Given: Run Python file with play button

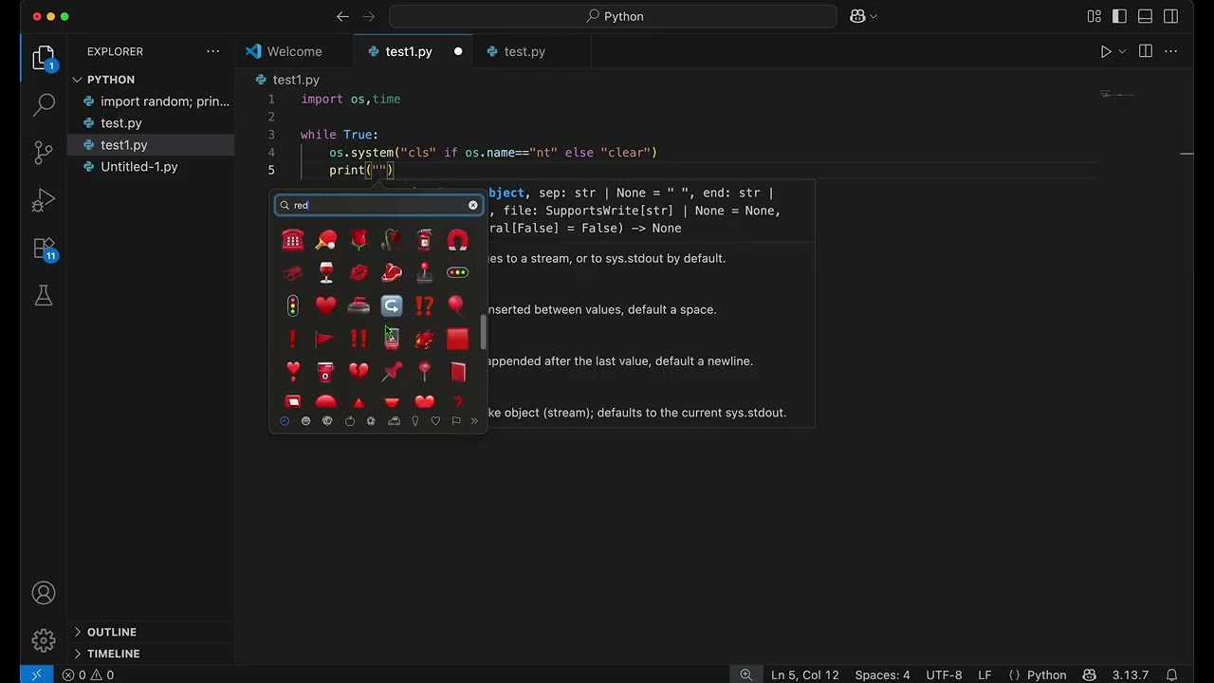Looking at the screenshot, I should pyautogui.click(x=1106, y=51).
